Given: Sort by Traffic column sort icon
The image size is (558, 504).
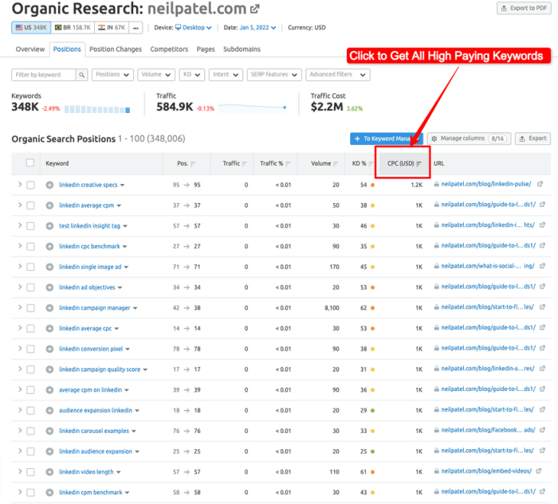Looking at the screenshot, I should [244, 164].
